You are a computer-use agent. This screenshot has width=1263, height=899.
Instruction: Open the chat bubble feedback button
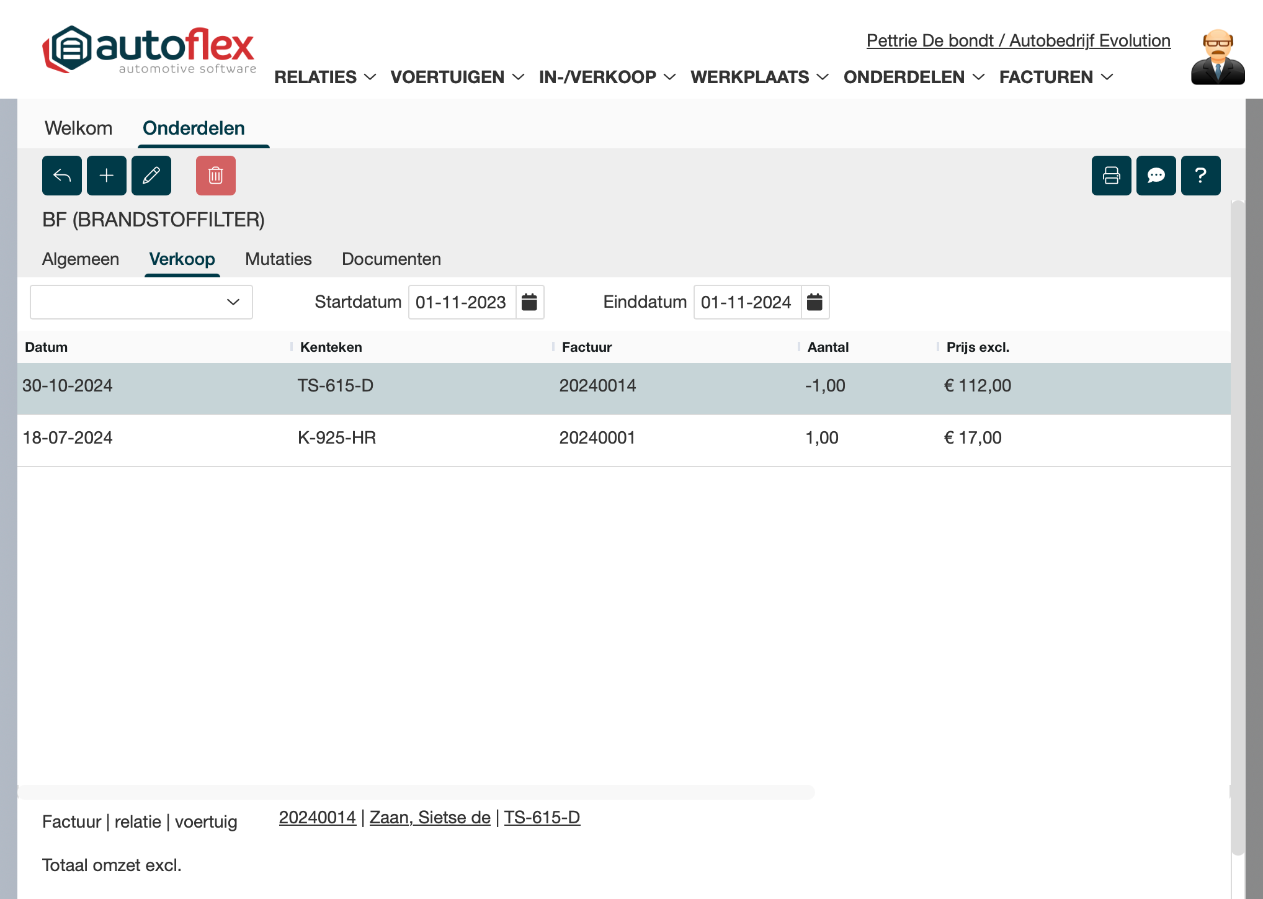(x=1156, y=176)
